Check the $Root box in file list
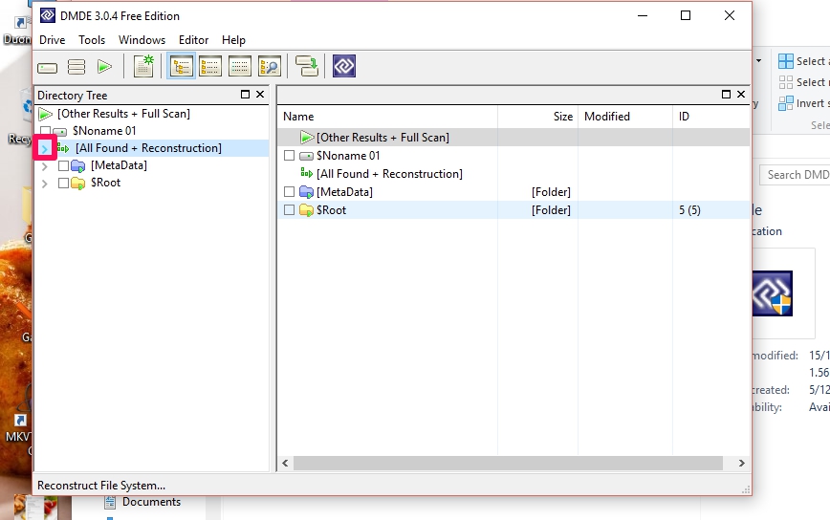This screenshot has height=520, width=830. tap(289, 210)
